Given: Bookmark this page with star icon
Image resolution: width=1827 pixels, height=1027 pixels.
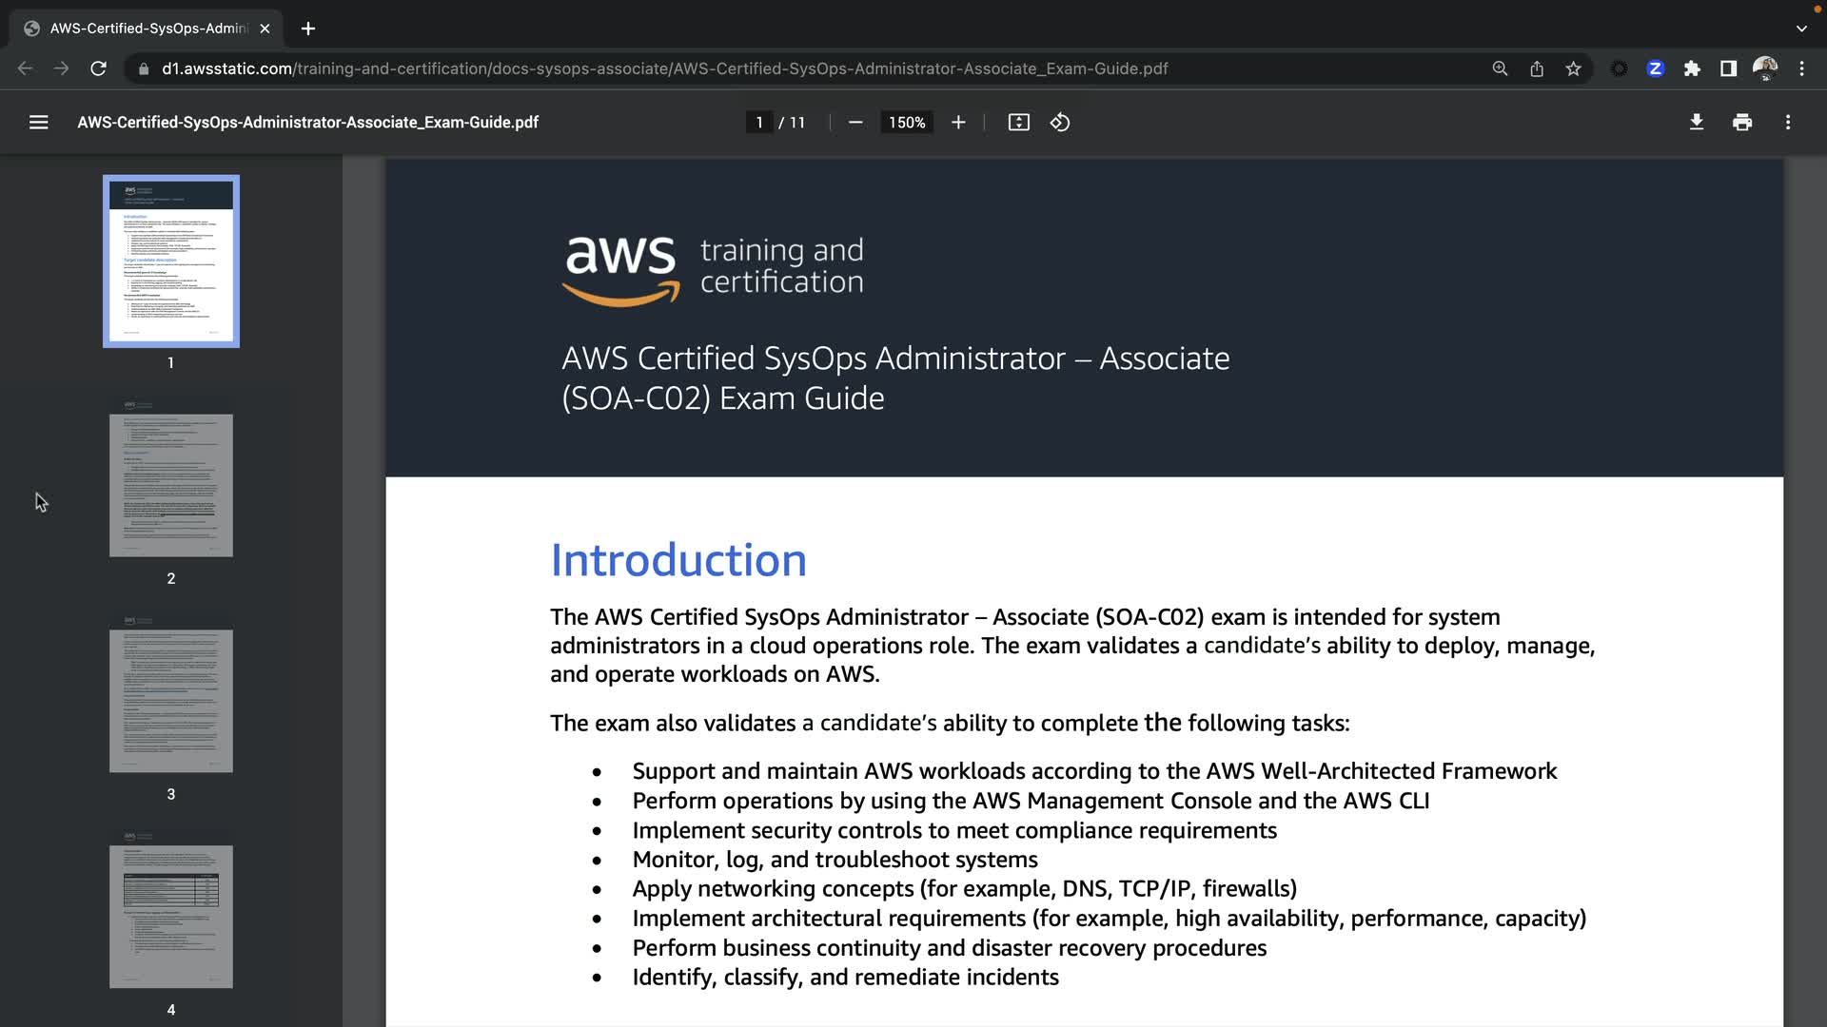Looking at the screenshot, I should coord(1573,68).
